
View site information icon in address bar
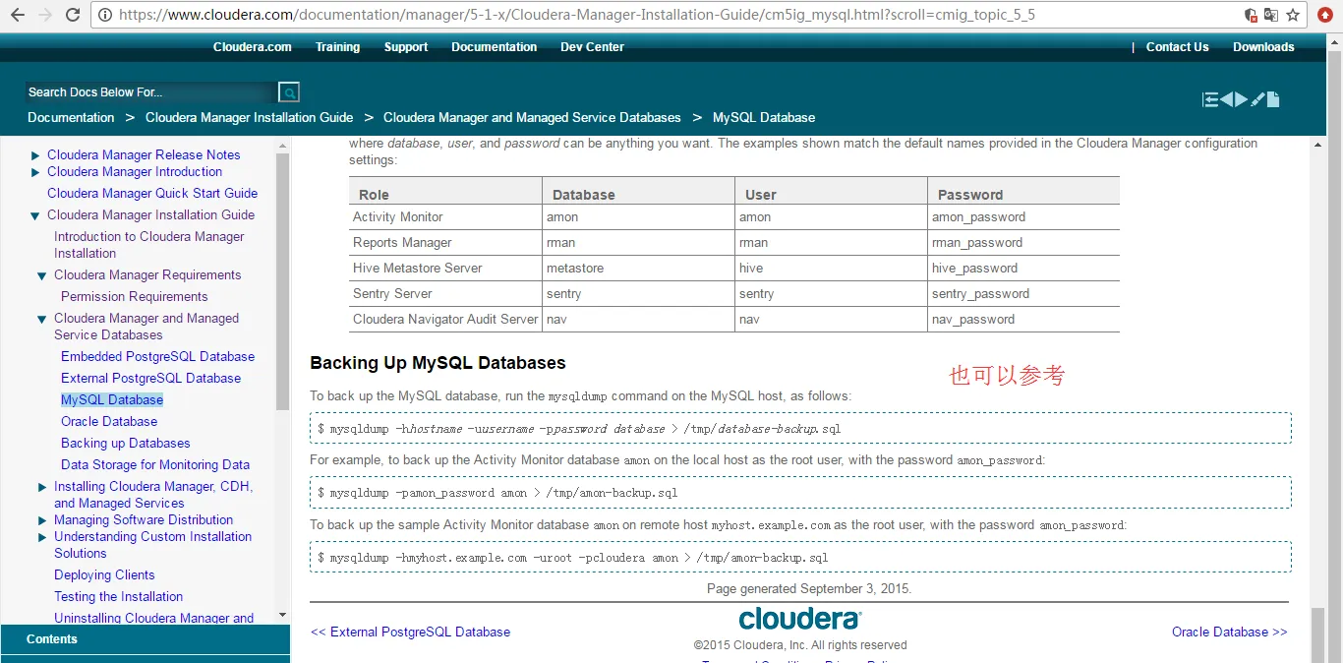(x=105, y=15)
